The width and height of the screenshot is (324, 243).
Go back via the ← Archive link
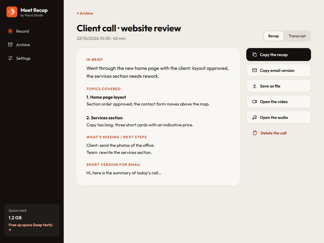click(85, 13)
